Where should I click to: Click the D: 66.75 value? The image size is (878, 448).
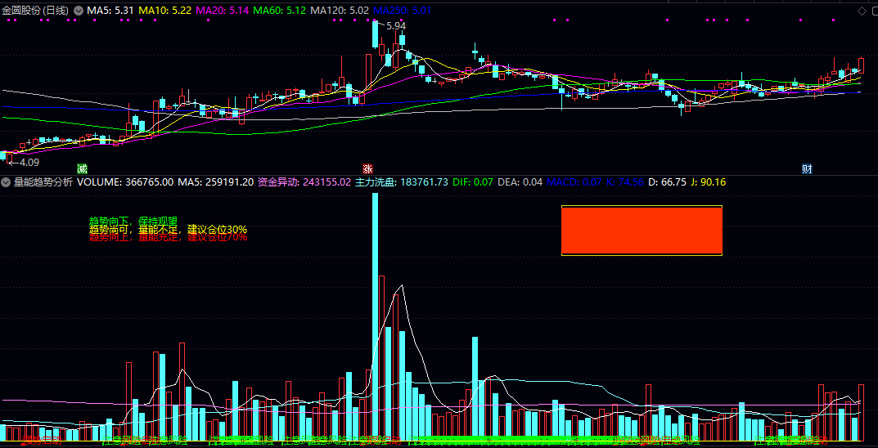667,181
